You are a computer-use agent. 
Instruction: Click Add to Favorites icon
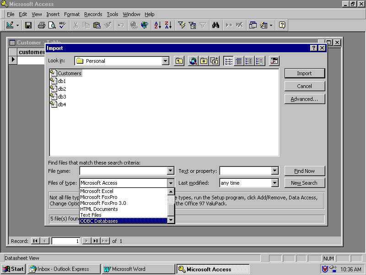(214, 61)
